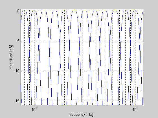
Task: Click the 0 dB y-axis tick label
Action: point(18,11)
